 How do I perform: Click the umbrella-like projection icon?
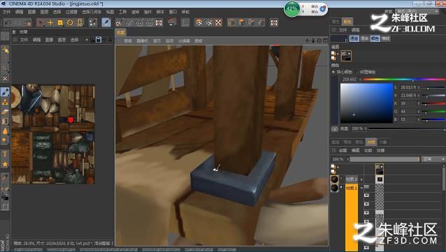point(199,22)
